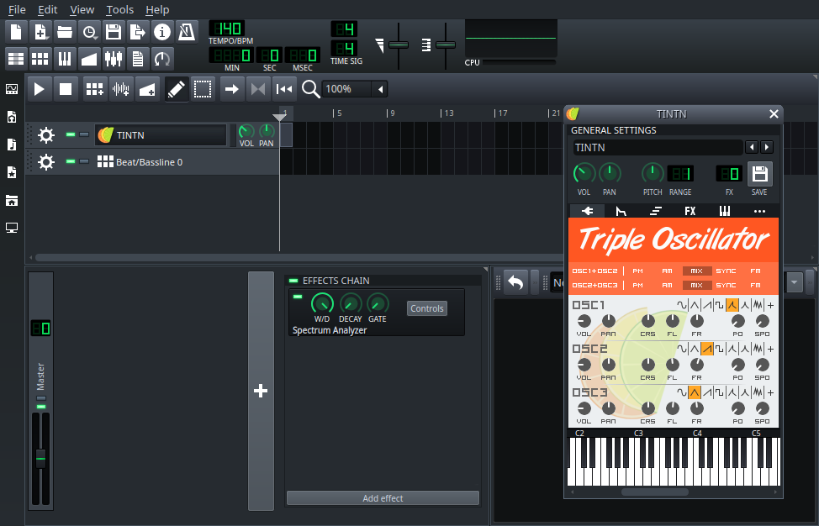Mute the Beat/Bassline 0 track
Screen dimensions: 819x526
tap(71, 161)
